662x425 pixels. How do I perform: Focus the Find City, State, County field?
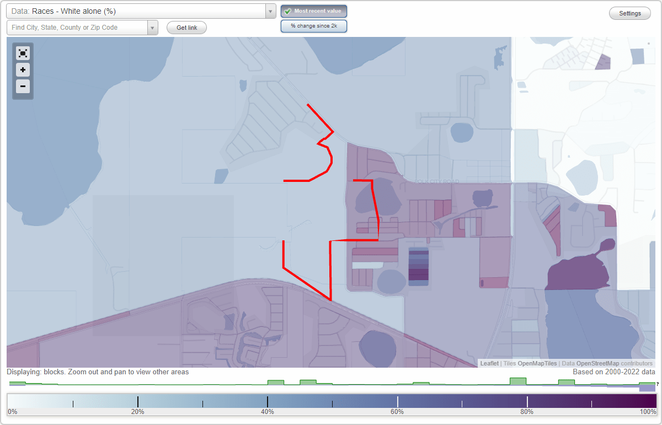point(77,28)
